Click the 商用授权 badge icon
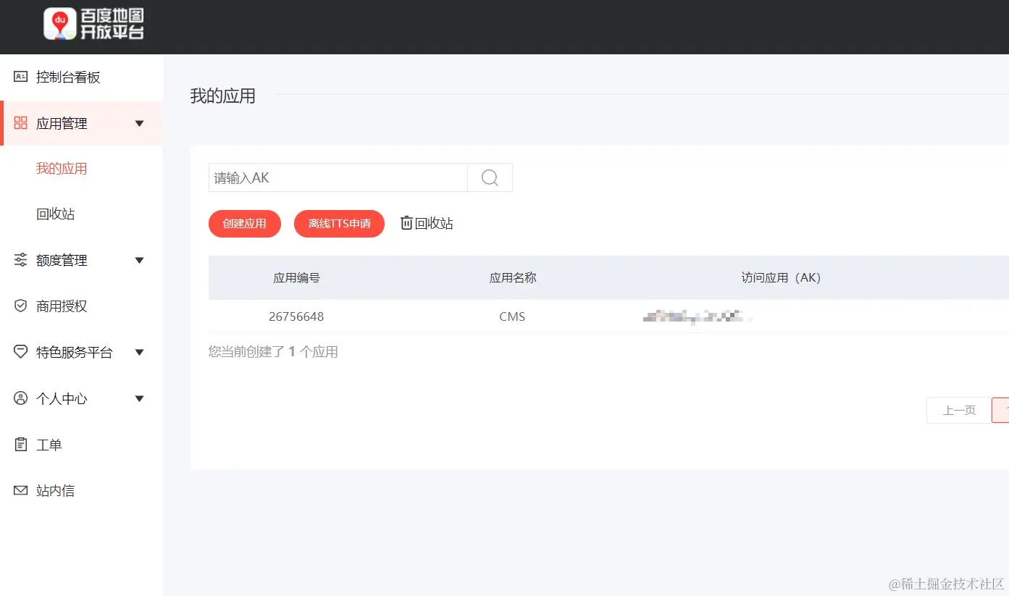The height and width of the screenshot is (596, 1009). click(20, 306)
